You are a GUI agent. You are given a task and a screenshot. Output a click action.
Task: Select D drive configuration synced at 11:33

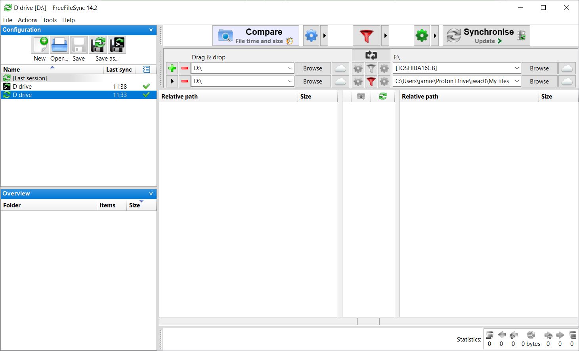coord(78,95)
